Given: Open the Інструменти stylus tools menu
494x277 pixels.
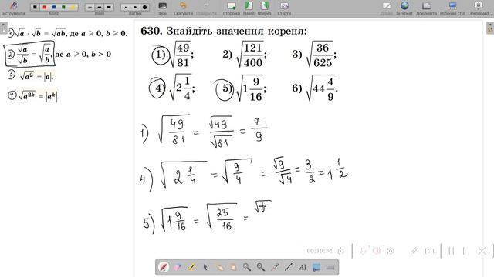Looking at the screenshot, I should coord(13,8).
